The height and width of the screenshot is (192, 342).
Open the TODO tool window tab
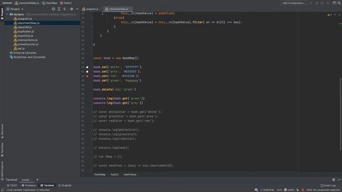(x=12, y=186)
